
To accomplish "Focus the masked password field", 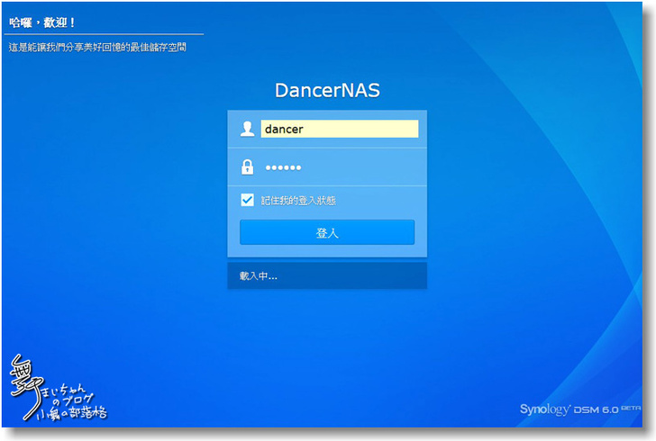I will pyautogui.click(x=339, y=167).
